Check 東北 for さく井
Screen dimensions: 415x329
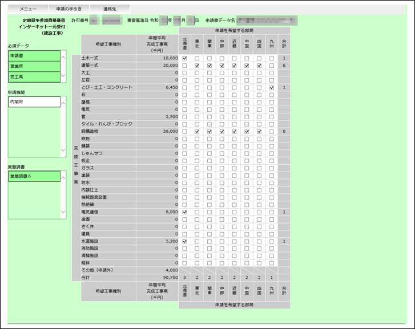click(x=197, y=226)
